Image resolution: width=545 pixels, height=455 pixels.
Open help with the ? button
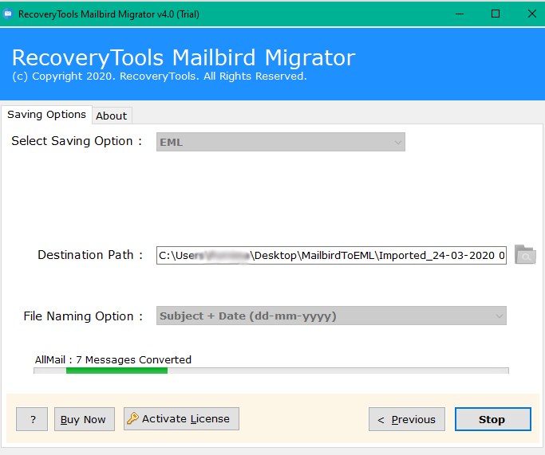tap(32, 419)
